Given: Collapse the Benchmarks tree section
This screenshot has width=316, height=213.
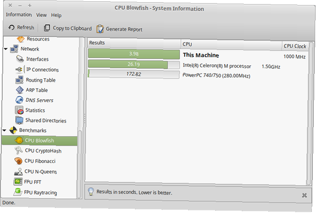Looking at the screenshot, I should click(x=4, y=130).
